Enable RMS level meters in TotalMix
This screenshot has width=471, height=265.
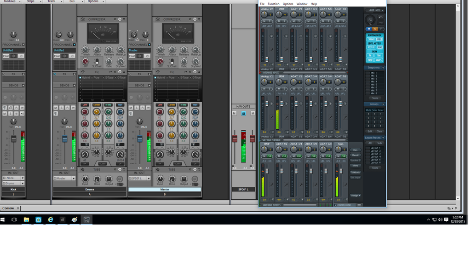380,47
